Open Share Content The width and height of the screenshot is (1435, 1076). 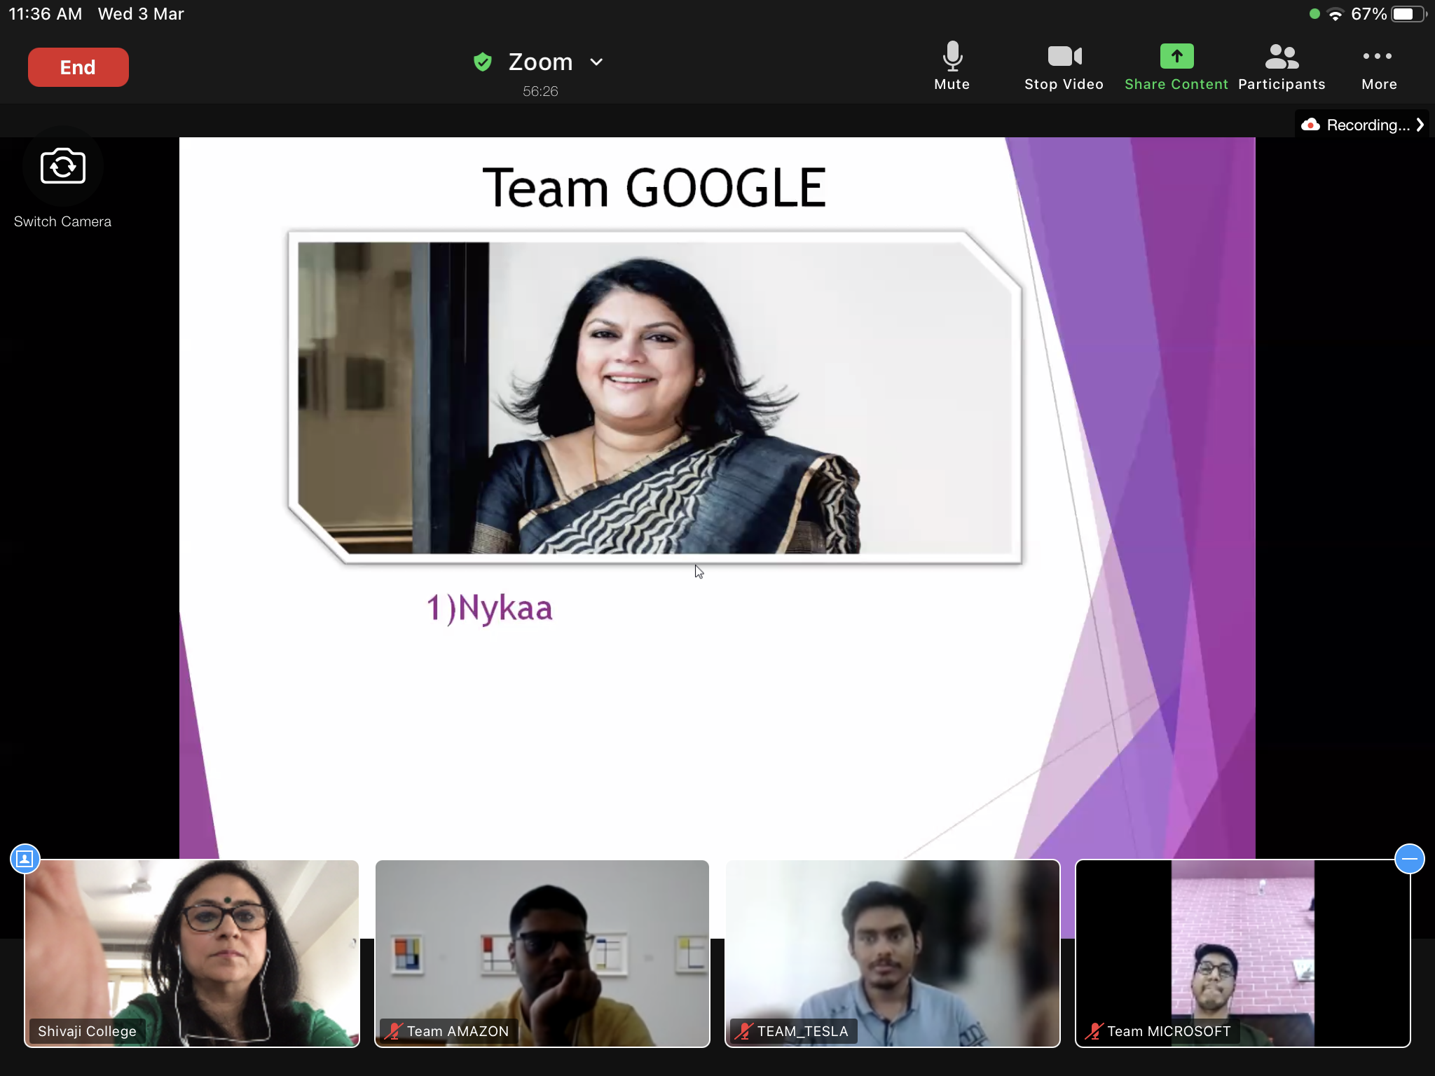1176,66
